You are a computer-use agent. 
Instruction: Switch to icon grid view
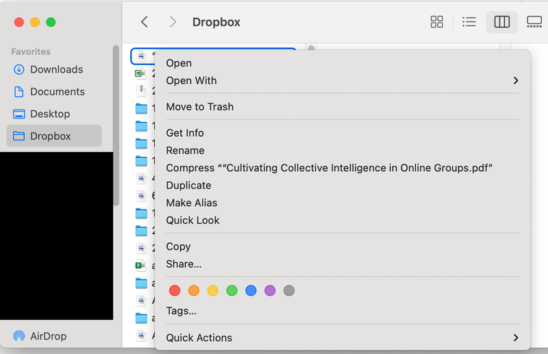tap(436, 22)
